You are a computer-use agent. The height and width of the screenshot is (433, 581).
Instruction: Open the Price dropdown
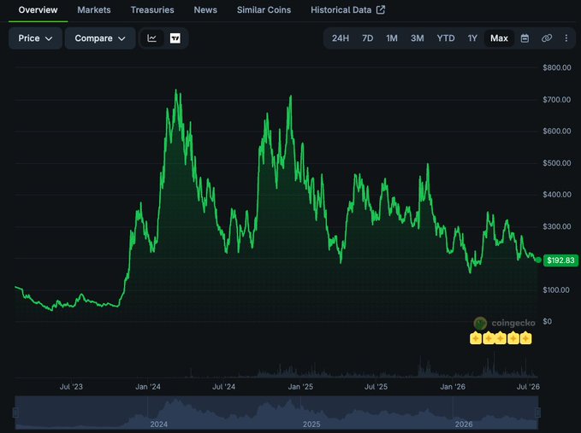[x=35, y=38]
